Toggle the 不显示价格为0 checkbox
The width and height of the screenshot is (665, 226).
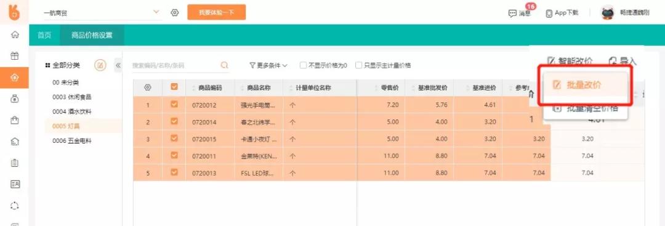point(303,65)
